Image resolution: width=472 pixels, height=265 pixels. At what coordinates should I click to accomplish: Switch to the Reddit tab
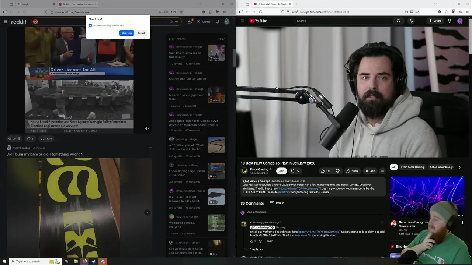click(78, 4)
